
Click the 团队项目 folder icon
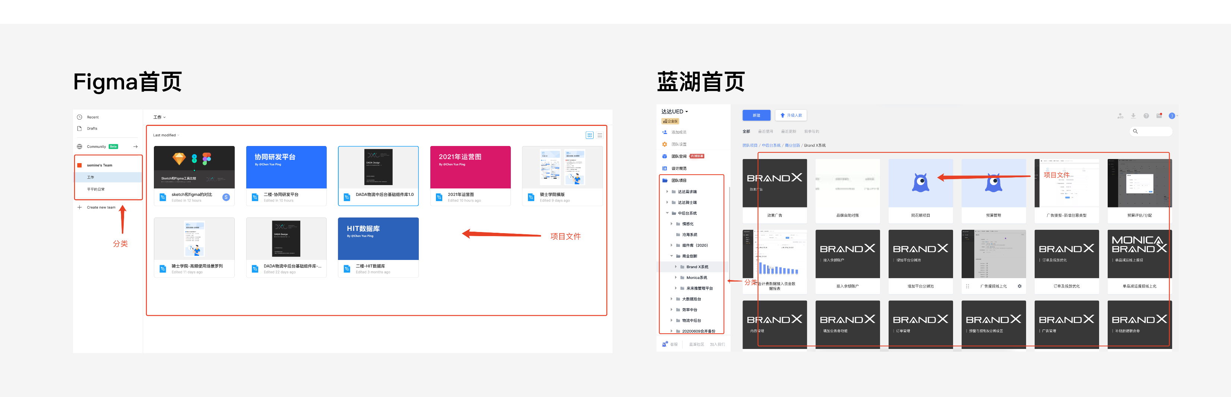tap(665, 181)
